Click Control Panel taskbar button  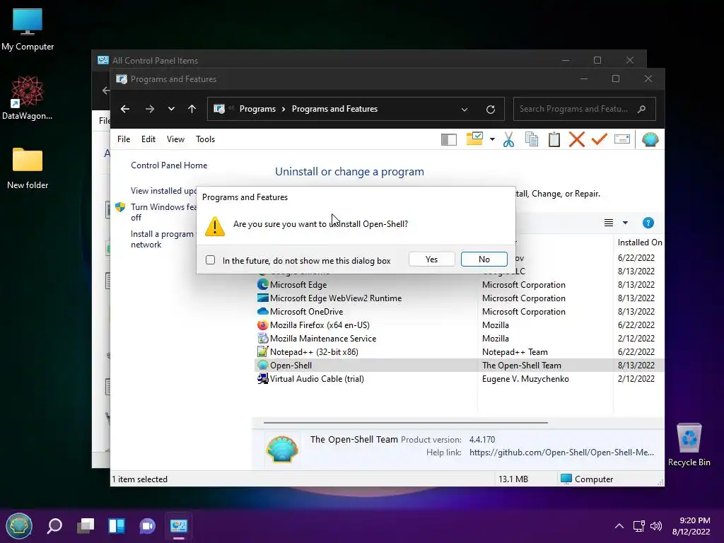[x=179, y=525]
